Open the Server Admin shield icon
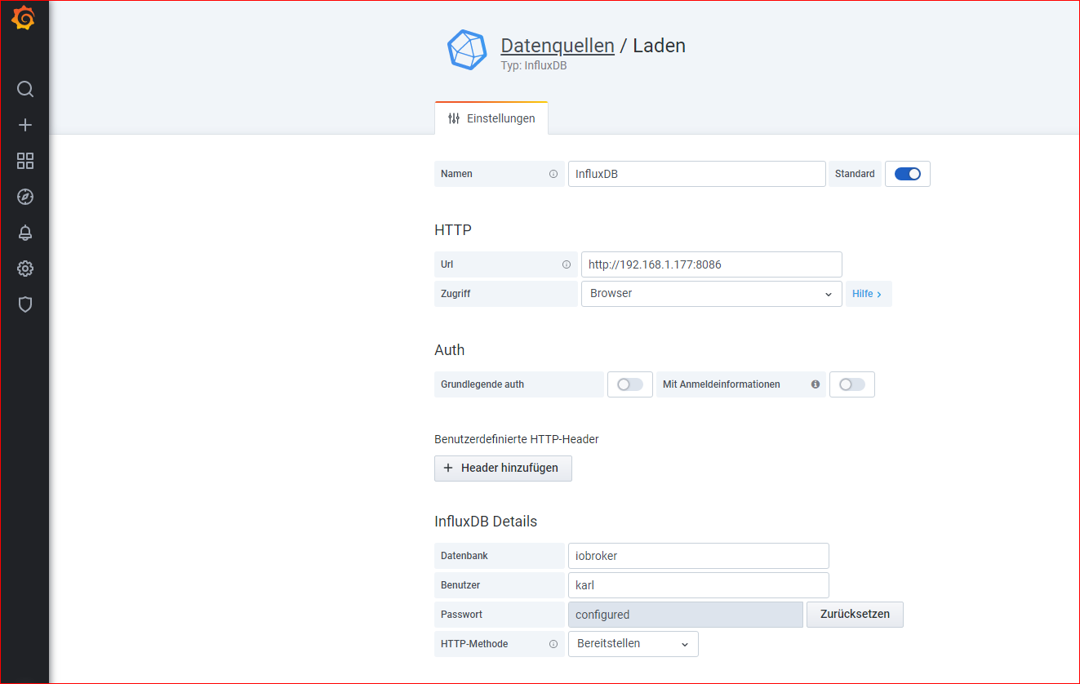Screen dimensions: 1080x684 point(25,304)
